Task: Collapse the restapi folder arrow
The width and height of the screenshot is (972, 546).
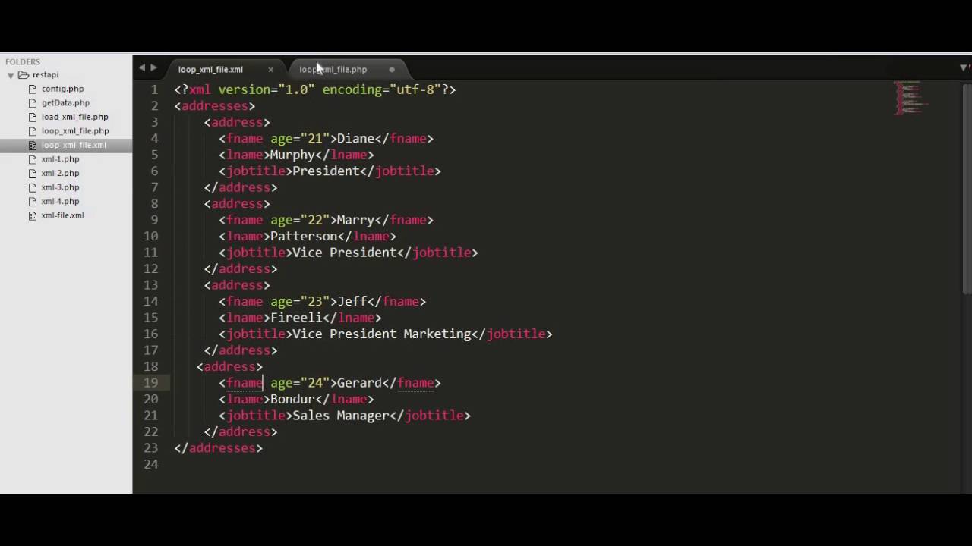Action: tap(11, 75)
